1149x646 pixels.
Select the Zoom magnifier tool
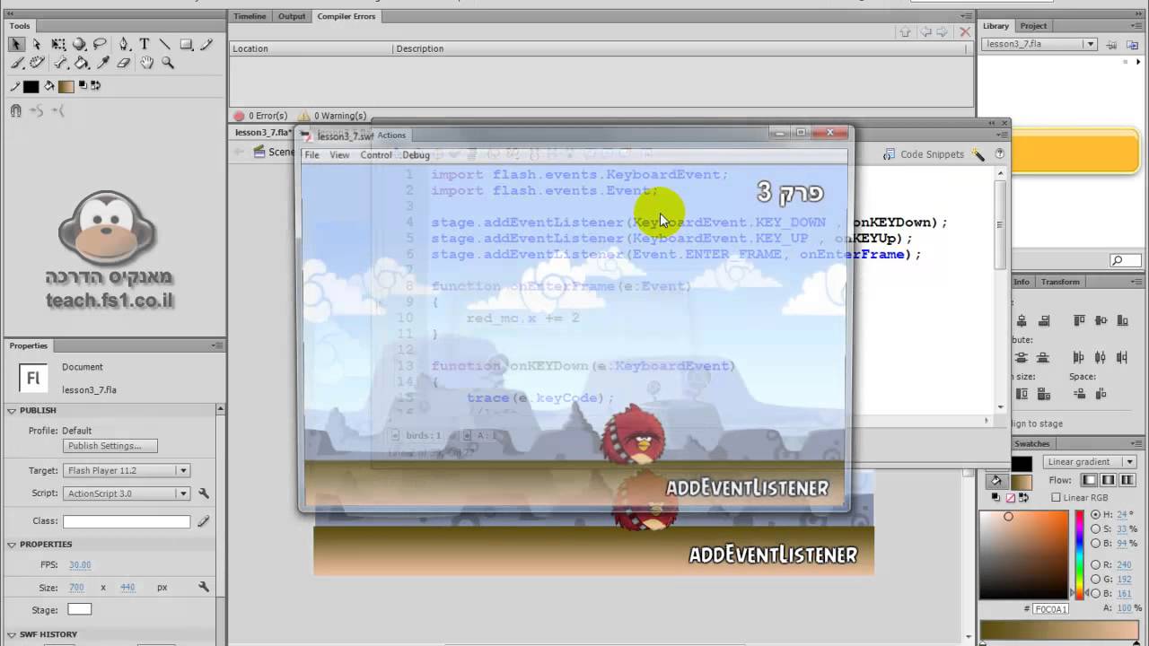click(x=167, y=63)
